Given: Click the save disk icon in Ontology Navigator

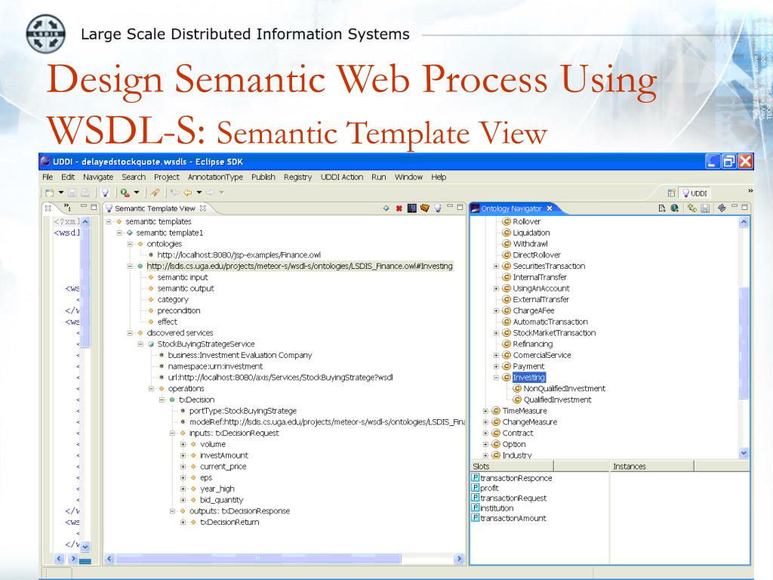Looking at the screenshot, I should (x=705, y=208).
